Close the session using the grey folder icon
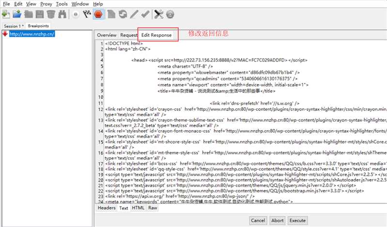Screen dimensions: 387x227 tap(29, 15)
